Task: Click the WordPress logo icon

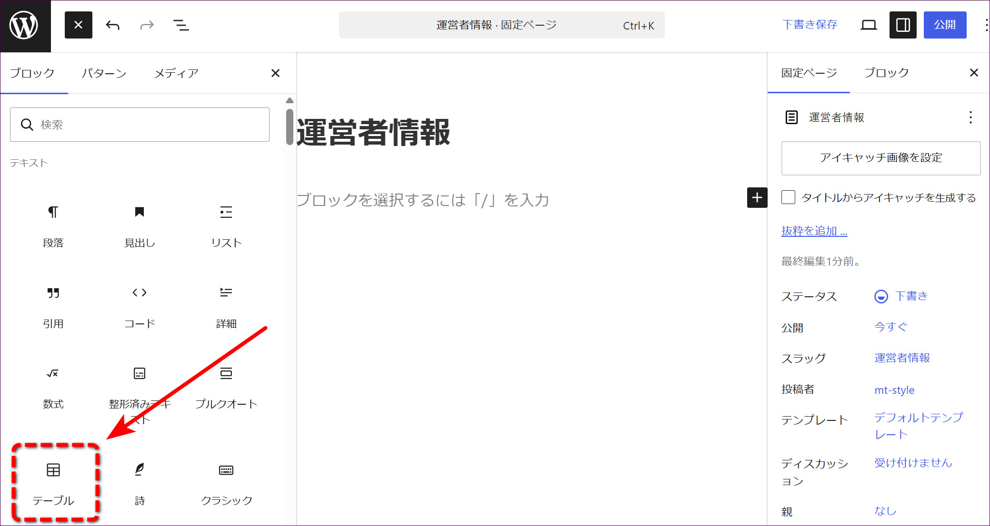Action: 24,26
